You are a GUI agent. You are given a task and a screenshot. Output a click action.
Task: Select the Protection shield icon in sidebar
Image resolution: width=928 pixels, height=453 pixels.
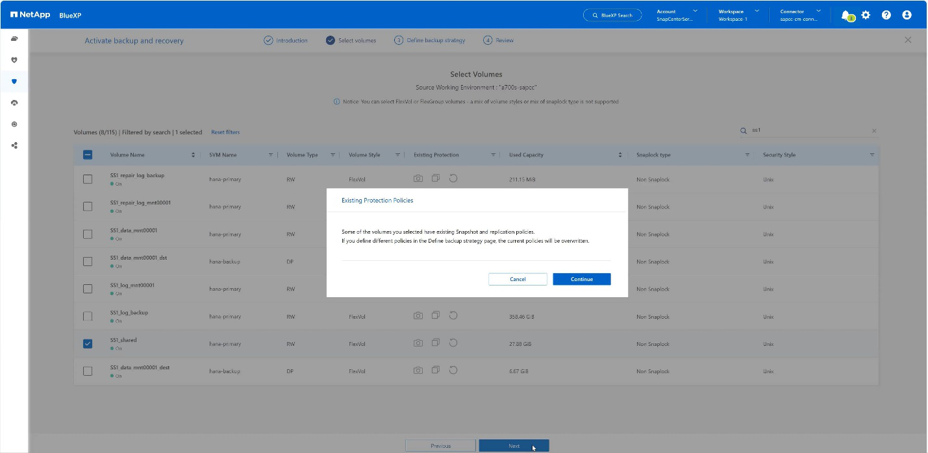coord(14,81)
